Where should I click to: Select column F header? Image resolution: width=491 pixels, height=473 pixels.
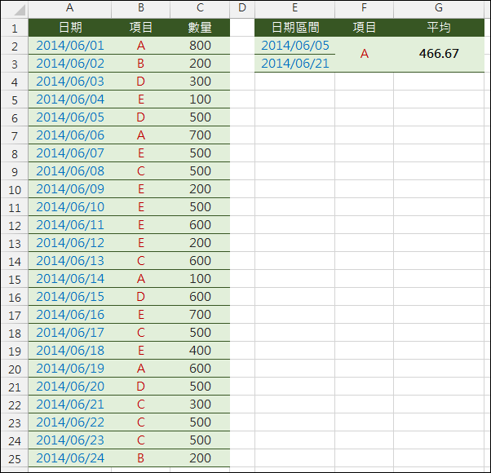pos(365,8)
